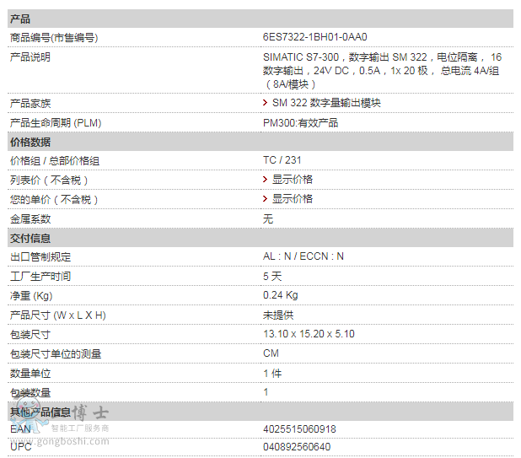The height and width of the screenshot is (458, 521).
Task: Click the UPC number 040892560640
Action: pos(297,447)
